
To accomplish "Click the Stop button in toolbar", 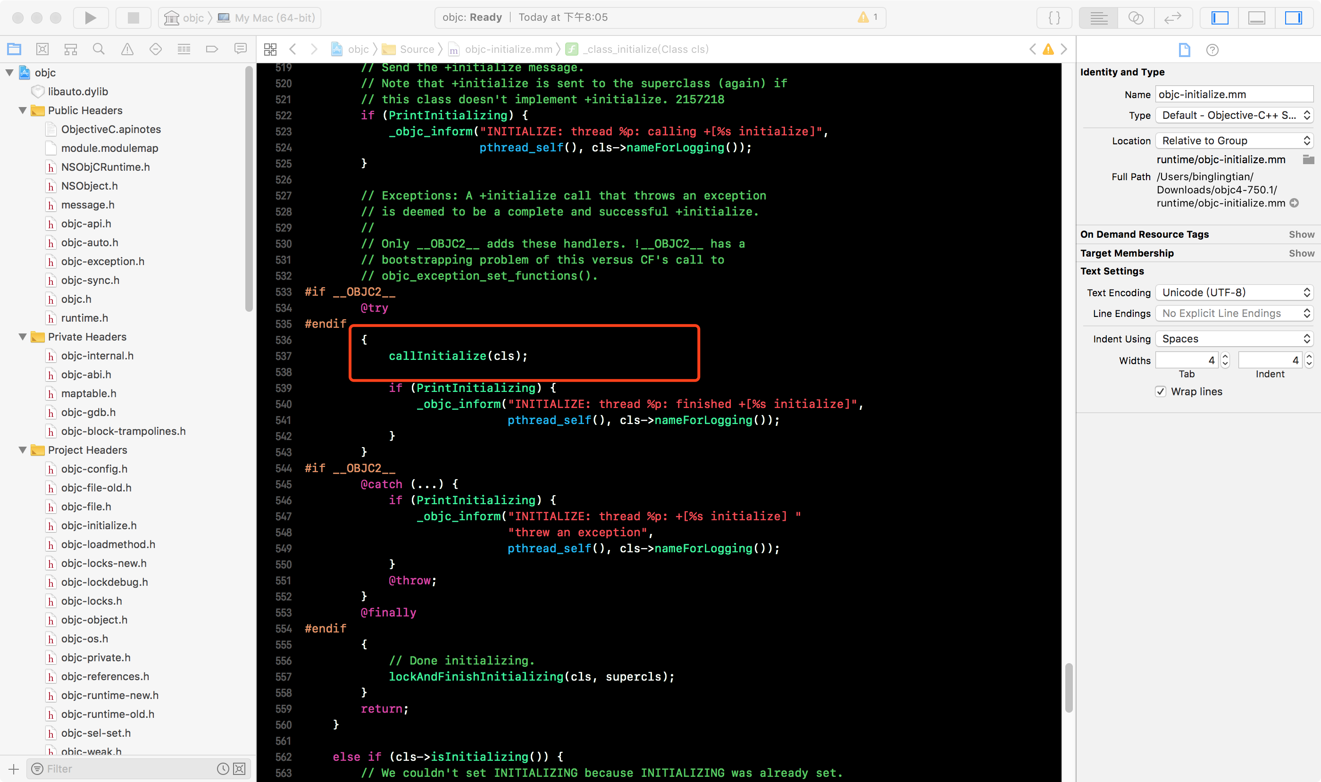I will (133, 18).
